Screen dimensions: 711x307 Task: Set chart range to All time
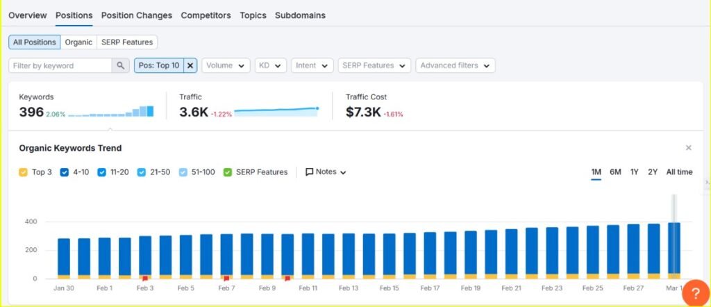(679, 172)
